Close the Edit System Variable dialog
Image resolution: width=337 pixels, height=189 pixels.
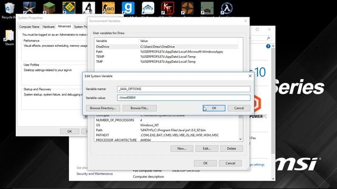click(x=250, y=76)
